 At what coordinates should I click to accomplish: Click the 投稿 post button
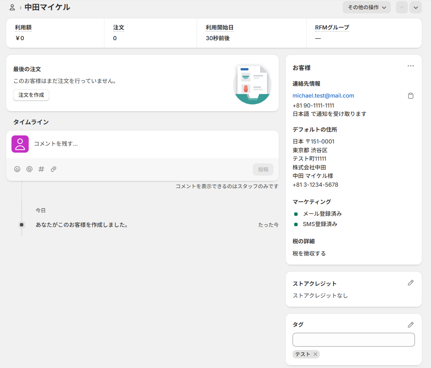pos(263,169)
